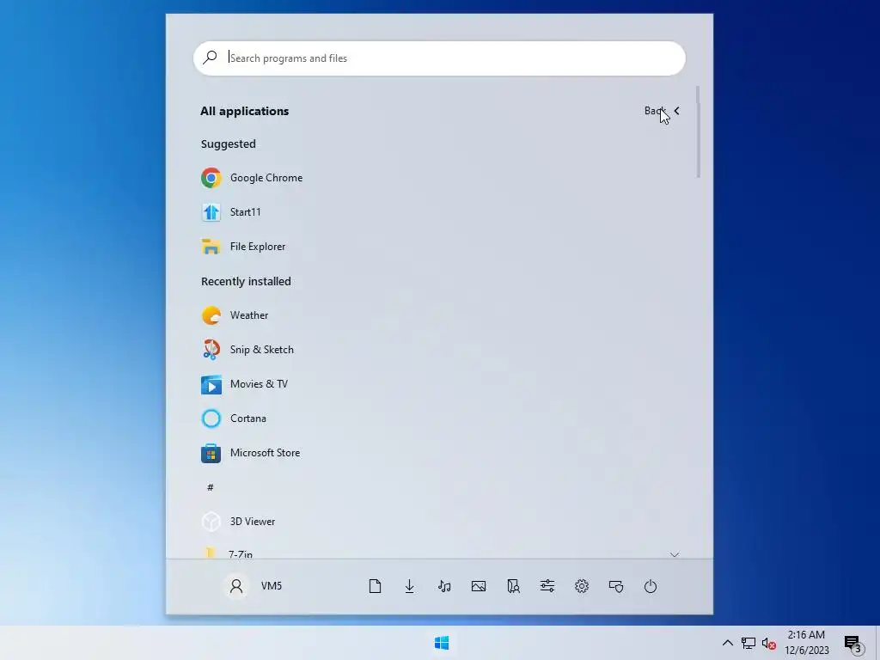Click the Recently installed section header
The width and height of the screenshot is (880, 660).
(246, 281)
